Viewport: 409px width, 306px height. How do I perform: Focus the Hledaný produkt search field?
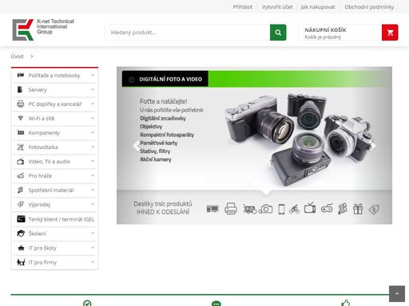pos(188,33)
